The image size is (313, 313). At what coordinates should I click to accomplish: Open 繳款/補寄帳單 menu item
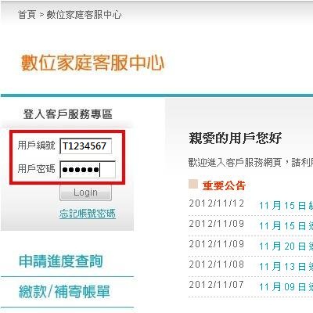[x=64, y=292]
